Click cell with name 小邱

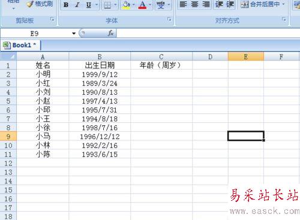click(43, 110)
